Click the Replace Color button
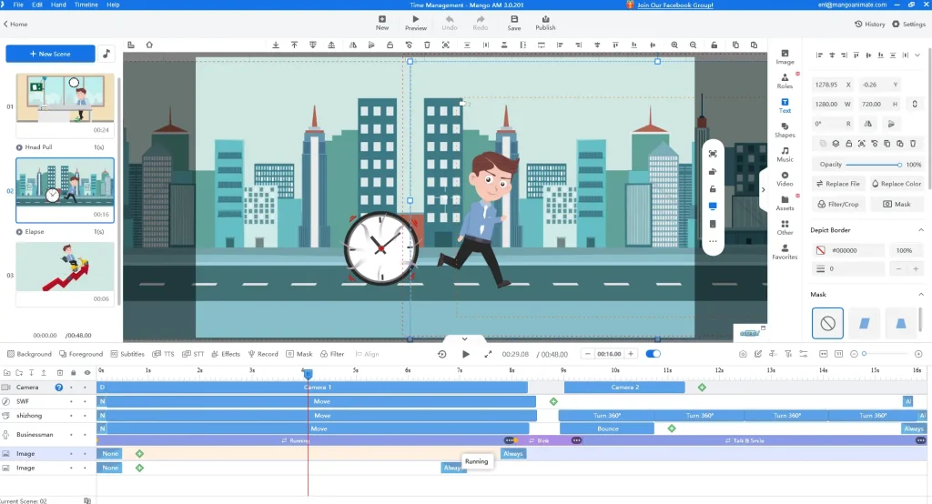 pyautogui.click(x=896, y=184)
